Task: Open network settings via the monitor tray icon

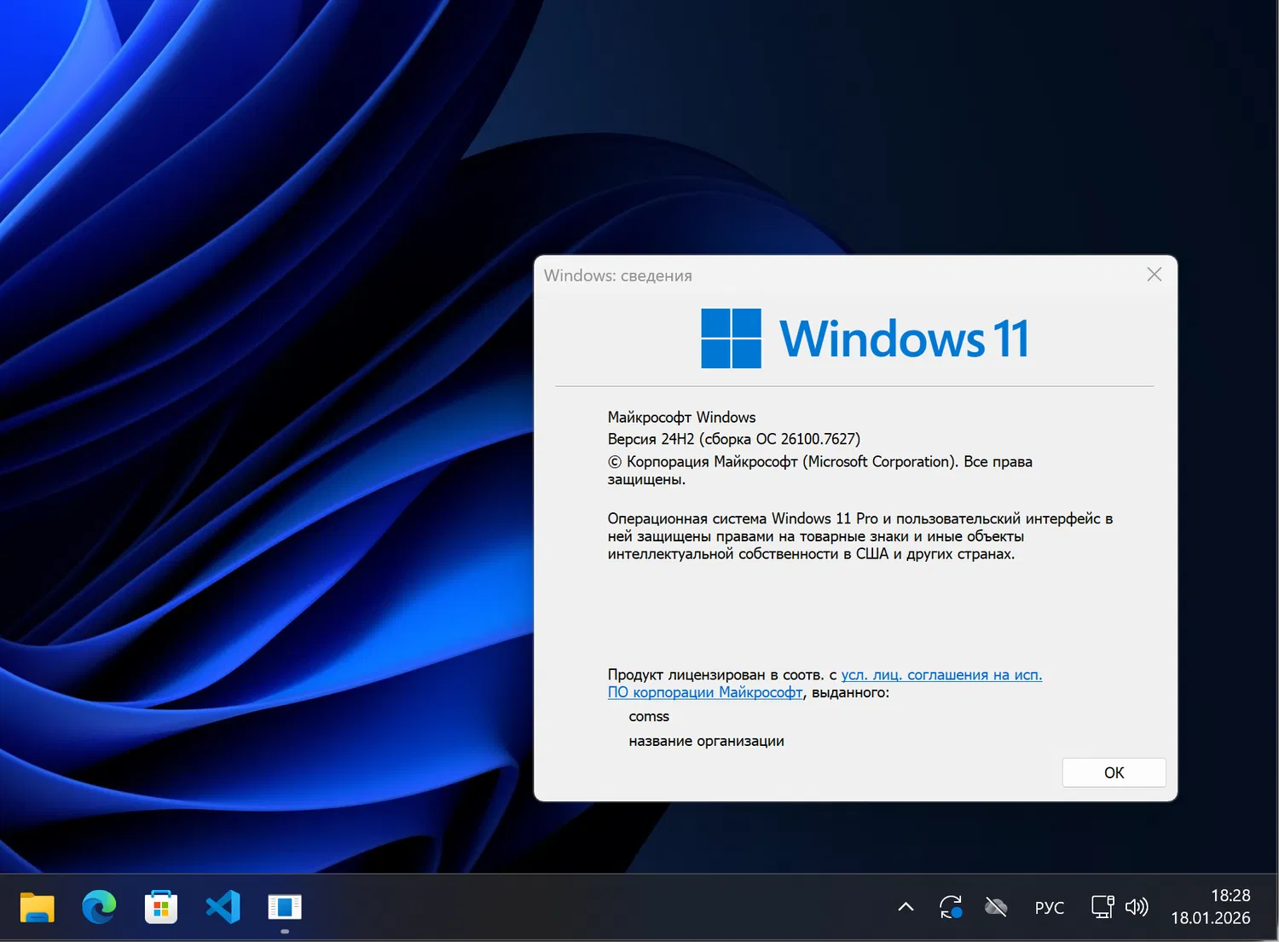Action: pyautogui.click(x=1102, y=907)
